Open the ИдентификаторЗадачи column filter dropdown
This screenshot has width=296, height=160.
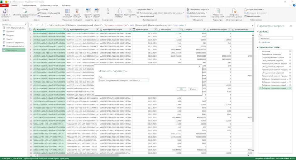(98, 30)
